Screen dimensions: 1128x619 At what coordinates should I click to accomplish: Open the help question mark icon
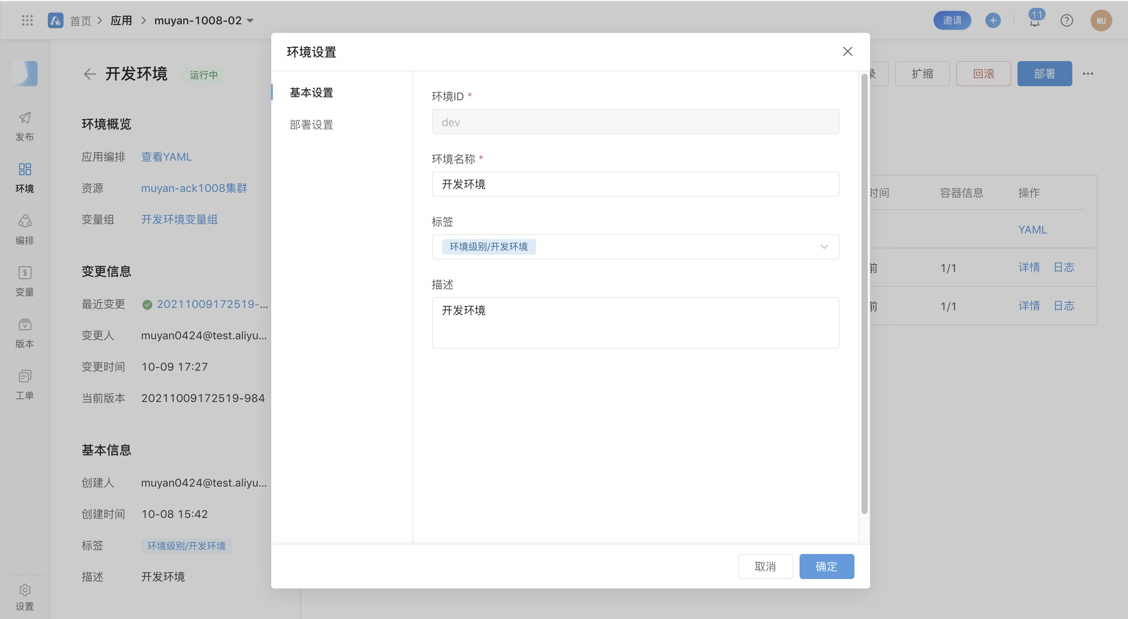[1066, 20]
